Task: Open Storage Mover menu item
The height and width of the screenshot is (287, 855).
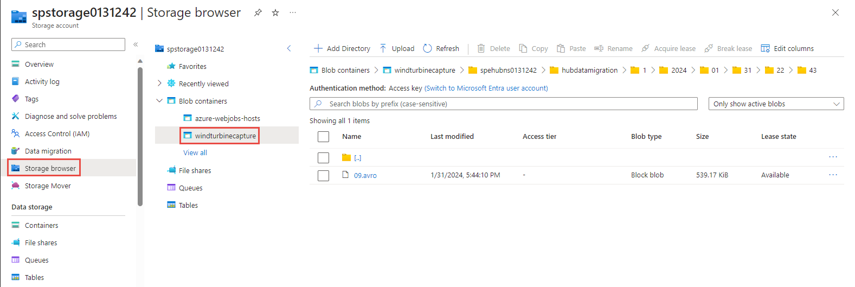Action: (x=48, y=186)
